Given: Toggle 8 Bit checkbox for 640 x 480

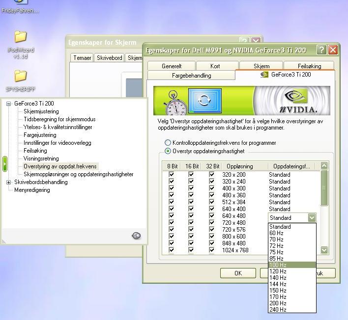Looking at the screenshot, I should tap(171, 215).
